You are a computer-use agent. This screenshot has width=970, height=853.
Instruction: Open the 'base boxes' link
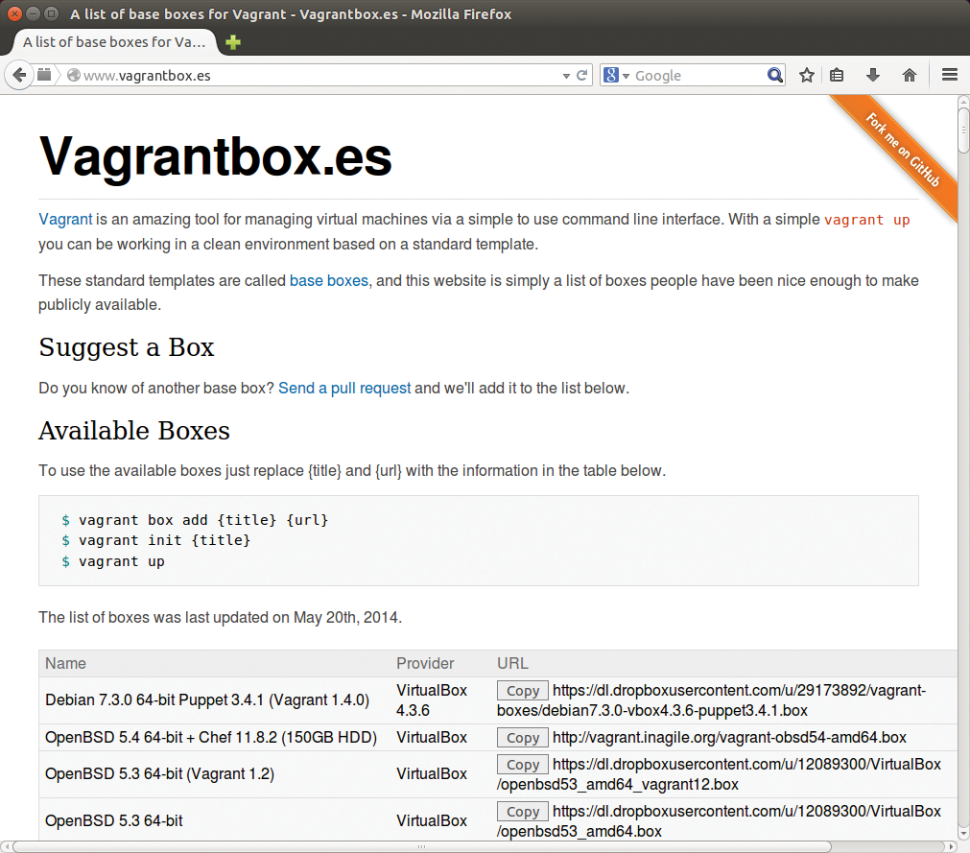tap(329, 280)
